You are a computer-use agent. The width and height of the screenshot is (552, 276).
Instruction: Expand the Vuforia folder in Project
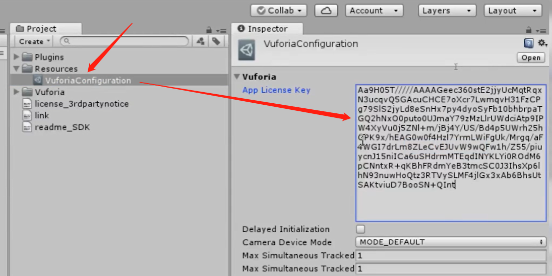coord(16,92)
